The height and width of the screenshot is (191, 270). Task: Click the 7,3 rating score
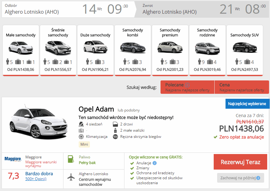[x=14, y=176]
